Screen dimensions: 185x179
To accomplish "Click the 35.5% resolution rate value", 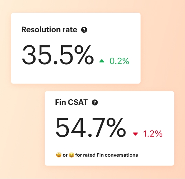I will tap(58, 55).
